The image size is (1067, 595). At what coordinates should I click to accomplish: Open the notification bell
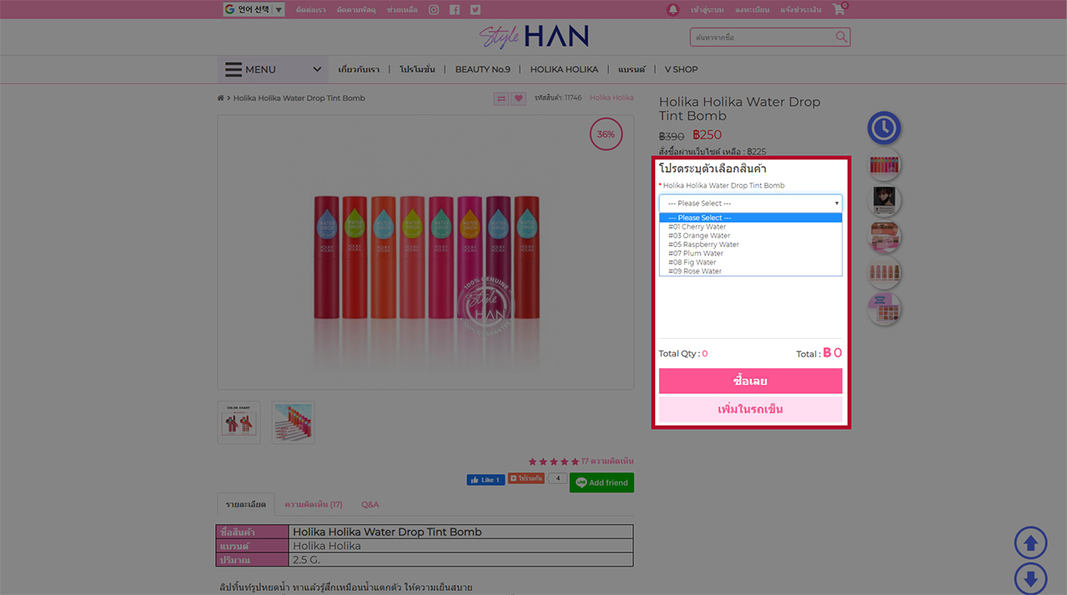[x=673, y=10]
